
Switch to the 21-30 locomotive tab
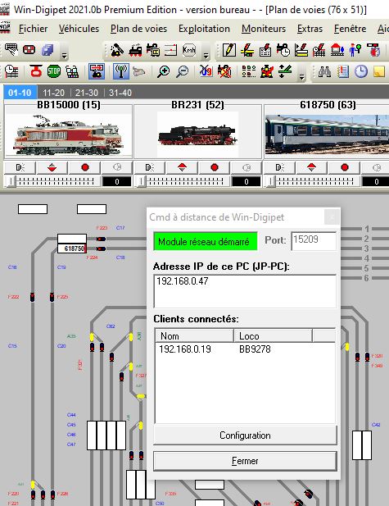(86, 93)
